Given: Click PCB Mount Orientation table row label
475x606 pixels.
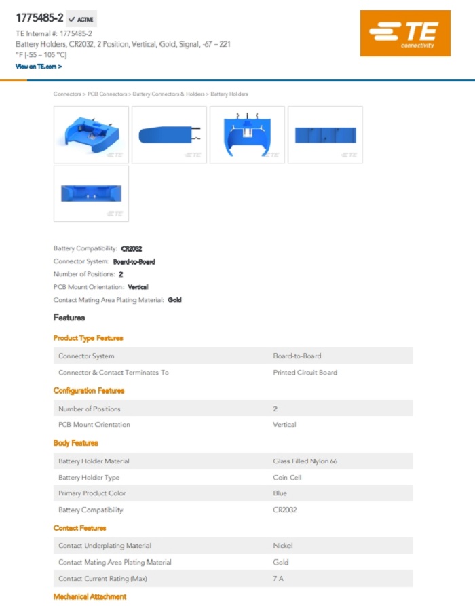Looking at the screenshot, I should click(94, 425).
